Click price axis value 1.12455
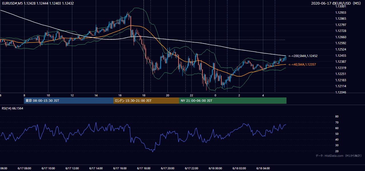365x171 pixels. pos(340,56)
